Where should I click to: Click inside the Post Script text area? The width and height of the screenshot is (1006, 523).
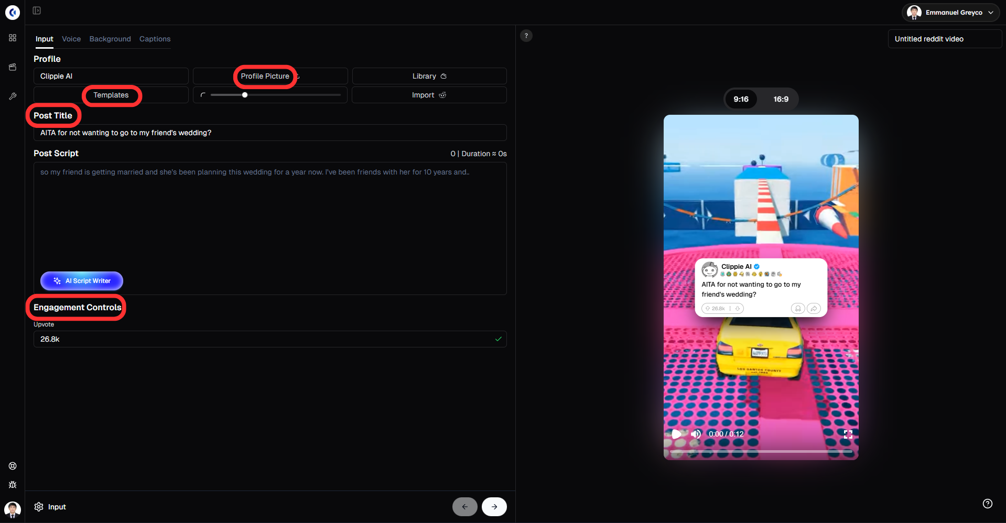tap(270, 228)
